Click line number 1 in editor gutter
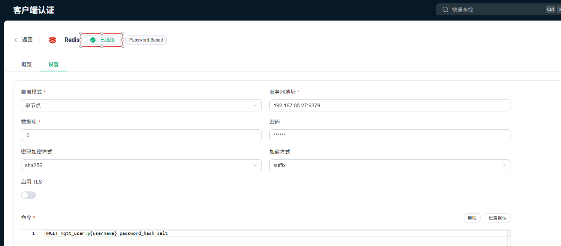The width and height of the screenshot is (561, 246). point(33,233)
